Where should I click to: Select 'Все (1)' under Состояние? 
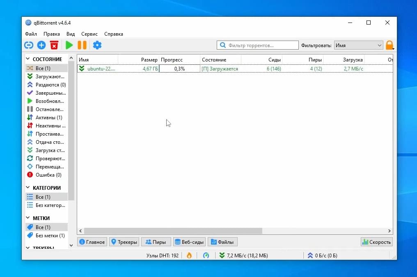coord(46,68)
